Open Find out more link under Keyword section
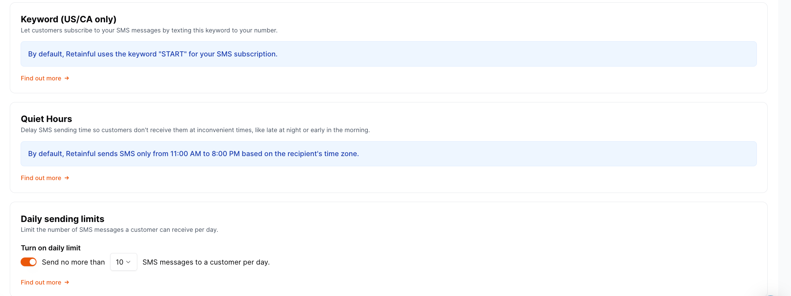Image resolution: width=791 pixels, height=296 pixels. tap(41, 78)
